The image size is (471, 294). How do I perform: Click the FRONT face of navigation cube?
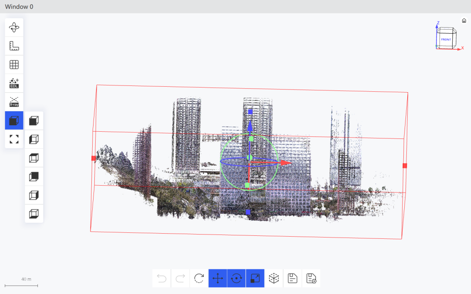tap(446, 40)
